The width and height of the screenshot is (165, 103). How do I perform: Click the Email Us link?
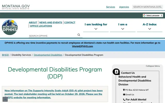130,95
